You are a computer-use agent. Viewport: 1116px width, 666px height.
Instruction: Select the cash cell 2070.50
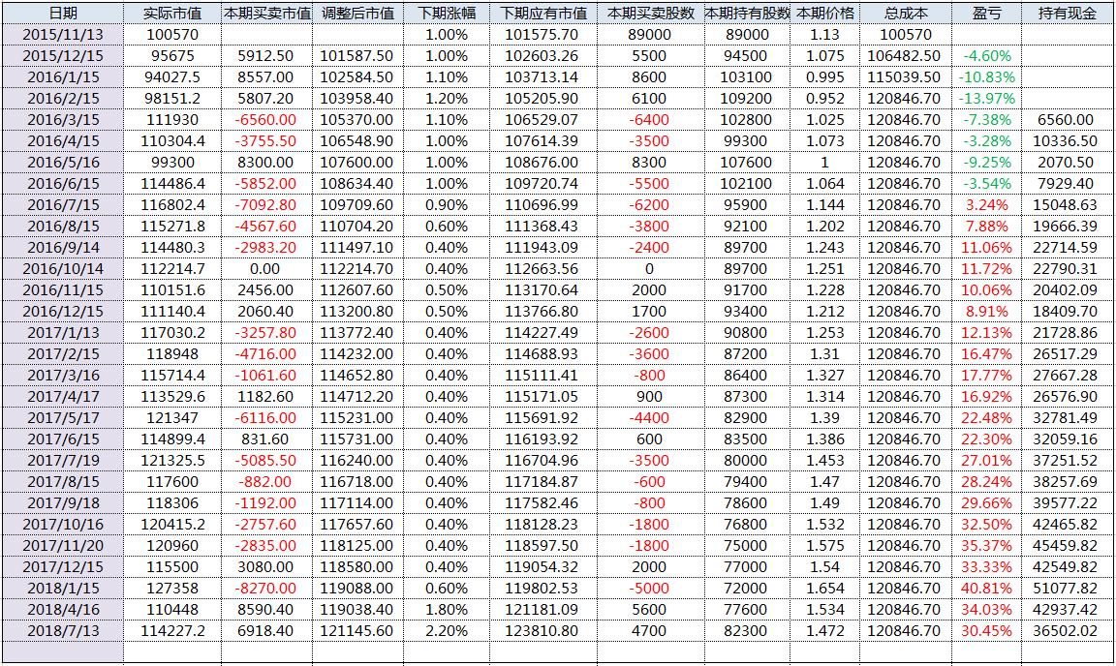pyautogui.click(x=1067, y=163)
